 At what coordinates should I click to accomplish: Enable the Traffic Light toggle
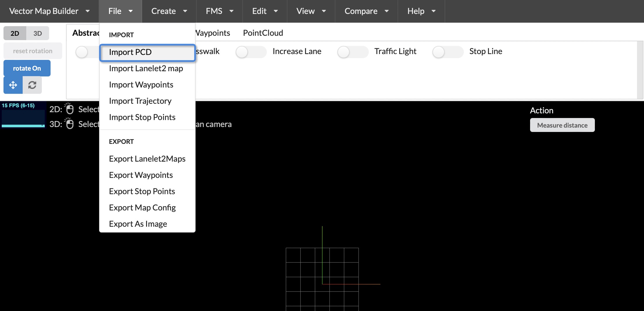pos(353,52)
